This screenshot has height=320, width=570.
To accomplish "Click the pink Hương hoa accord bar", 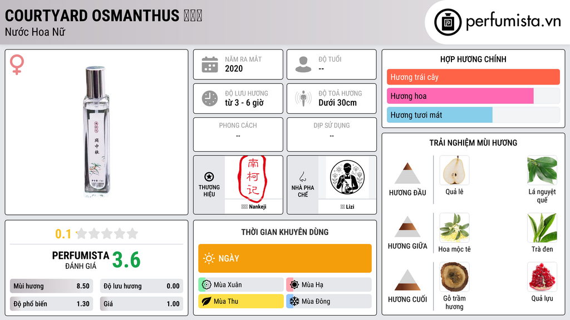I will [460, 96].
